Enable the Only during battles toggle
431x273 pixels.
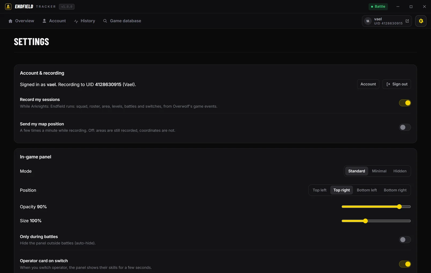[405, 240]
